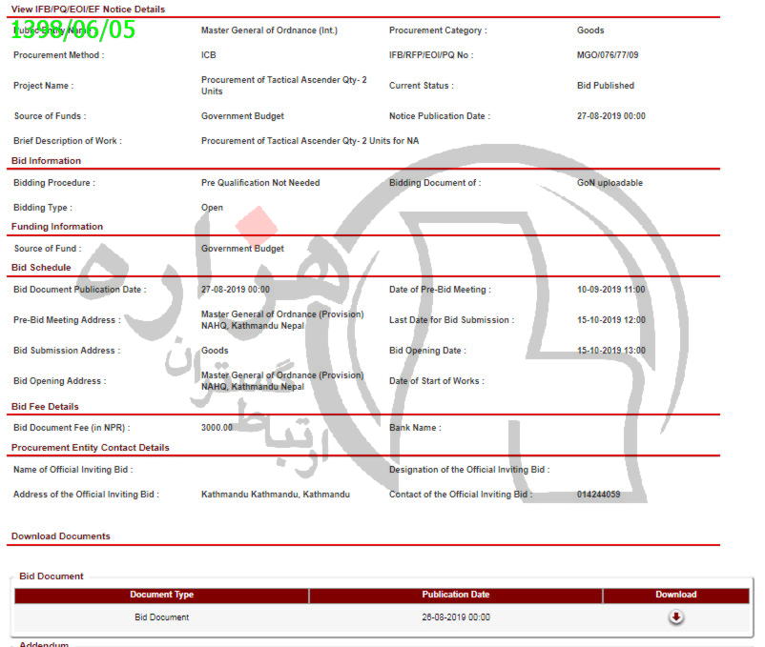Click the View IFB/PQ/EOI/EF Notice Details title
The width and height of the screenshot is (765, 647).
click(88, 10)
